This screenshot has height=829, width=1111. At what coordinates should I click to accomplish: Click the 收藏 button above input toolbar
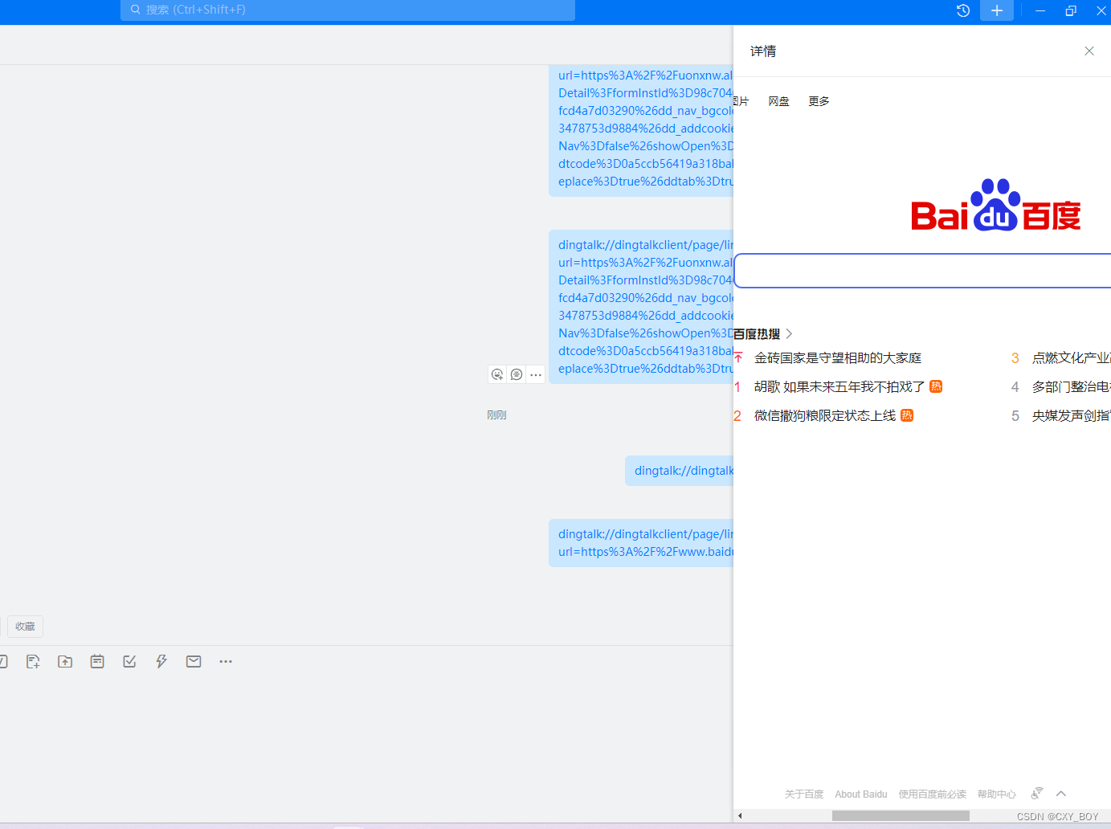click(x=25, y=627)
